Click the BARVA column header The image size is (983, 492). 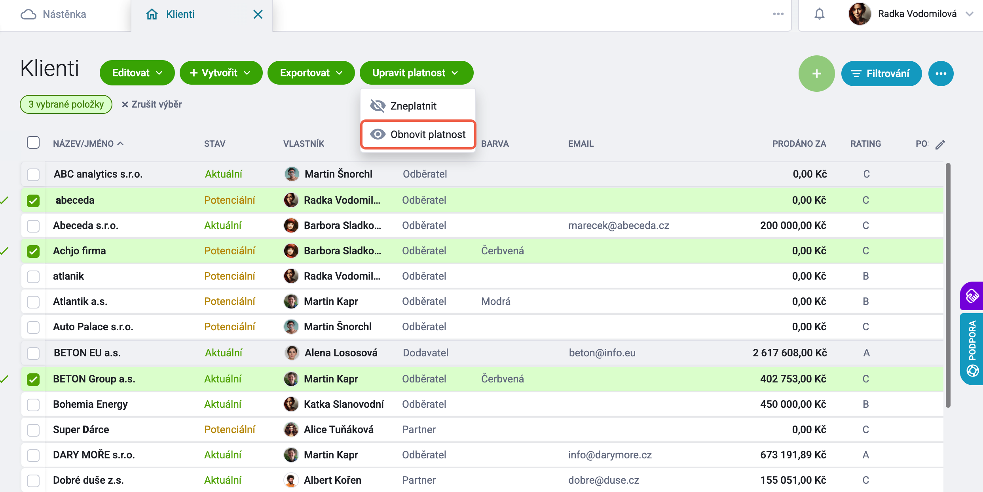click(x=495, y=144)
